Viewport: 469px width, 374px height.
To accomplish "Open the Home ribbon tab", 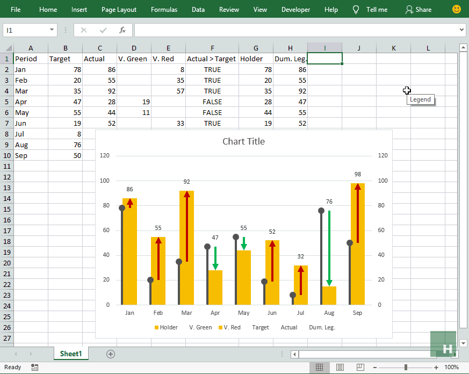I will [48, 10].
